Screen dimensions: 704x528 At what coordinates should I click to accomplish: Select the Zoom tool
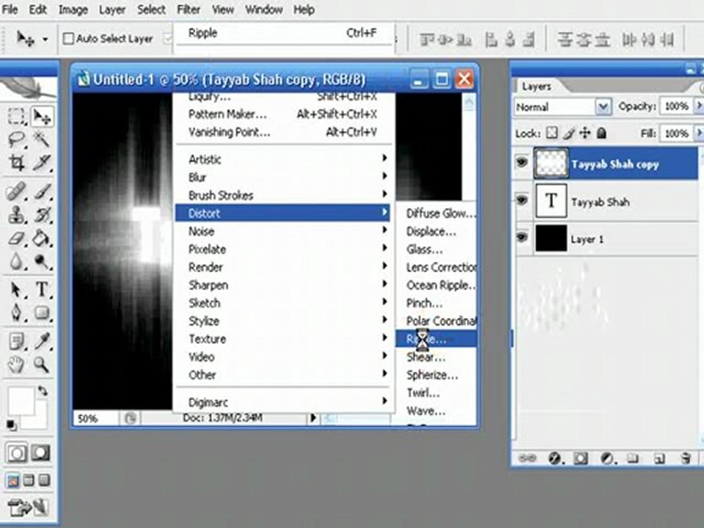click(x=42, y=364)
